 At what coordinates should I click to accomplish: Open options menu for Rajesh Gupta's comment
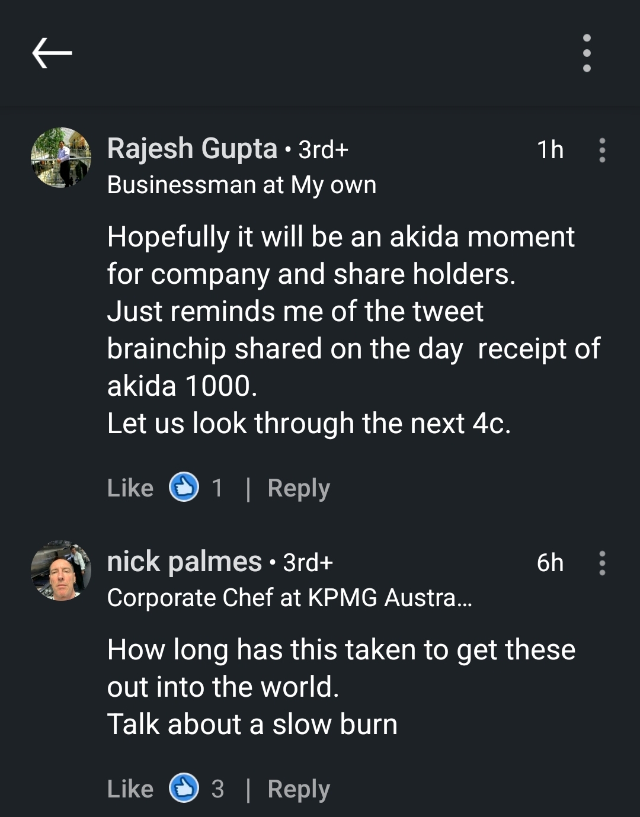click(602, 150)
